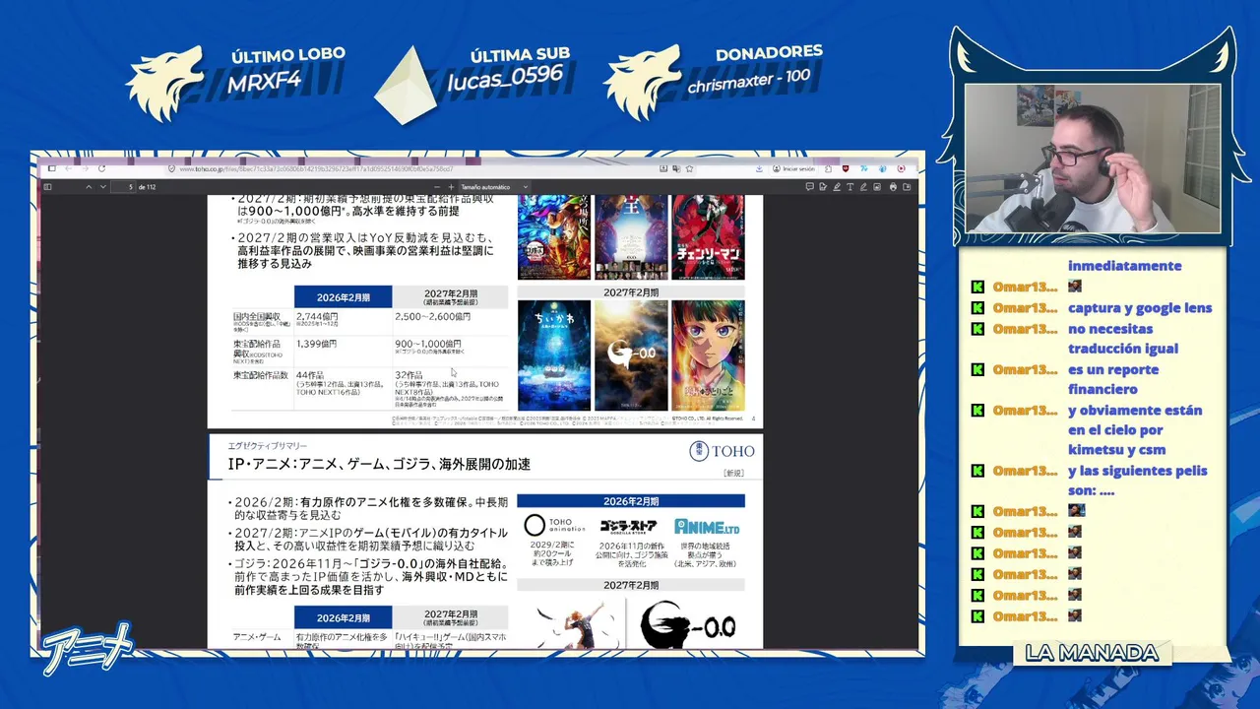
Task: Select the PDF signature tool
Action: point(823,187)
